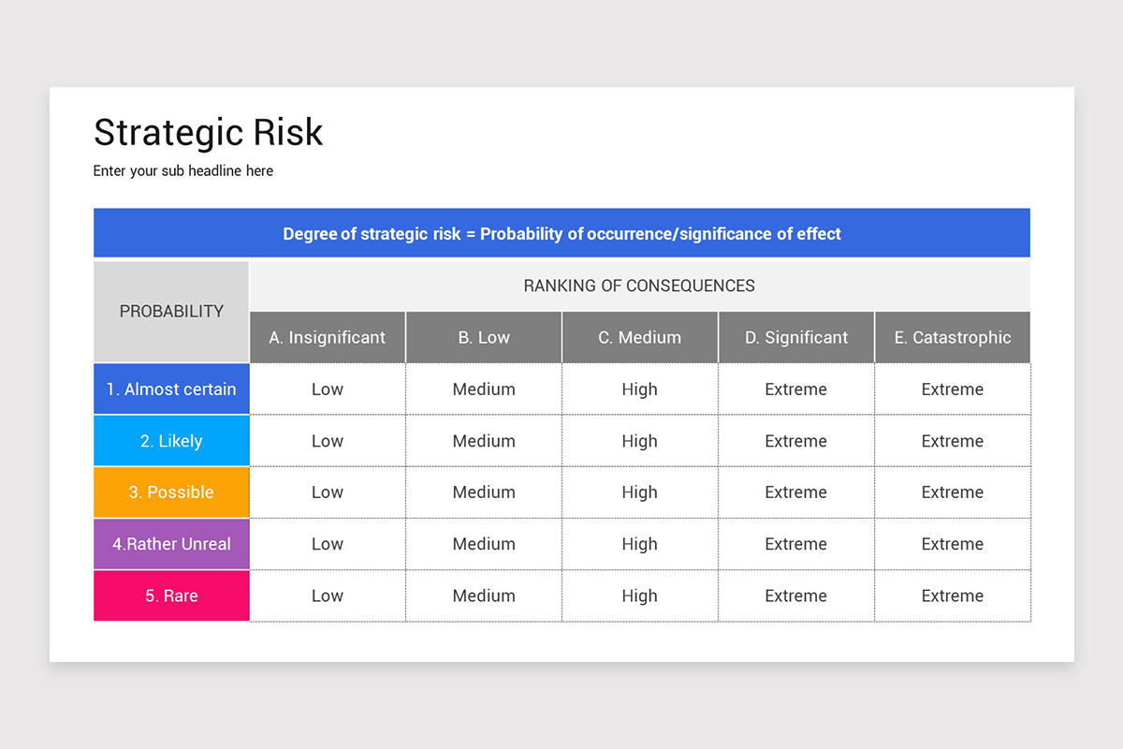Image resolution: width=1123 pixels, height=749 pixels.
Task: Select the E. Catastrophic column header
Action: [x=952, y=337]
